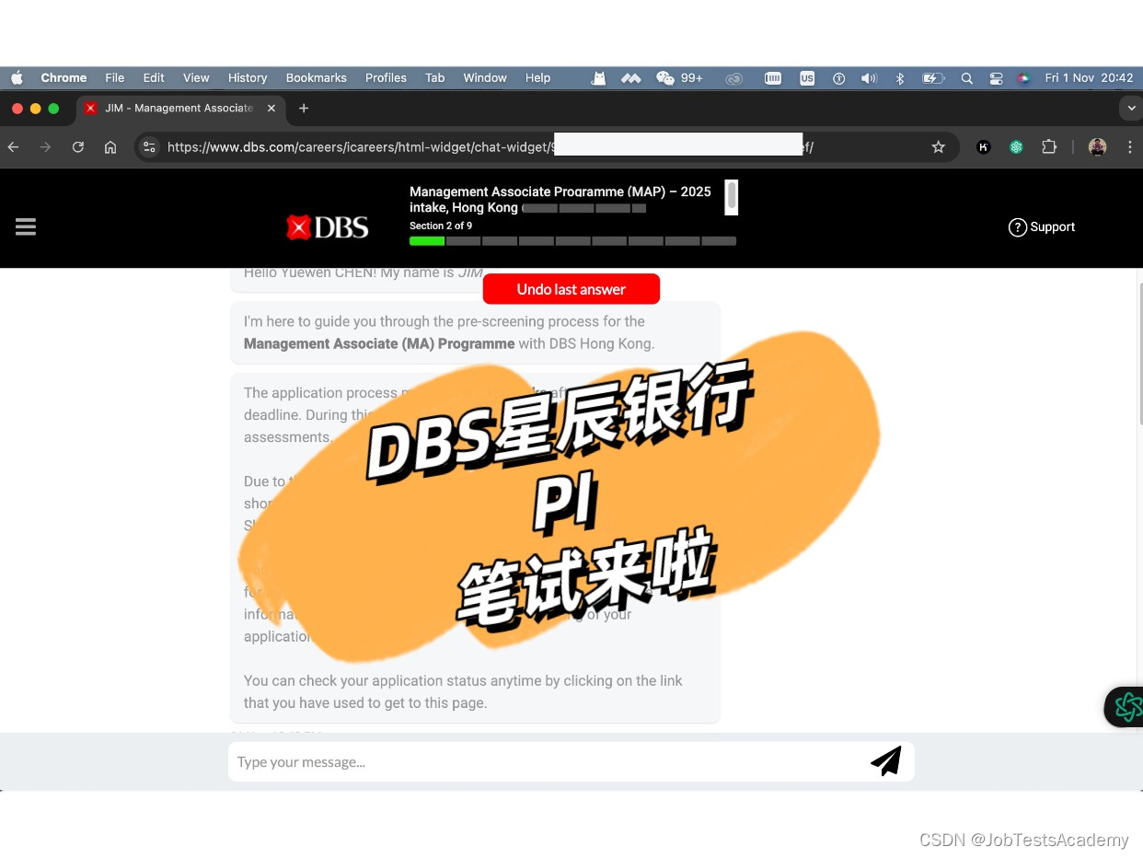The width and height of the screenshot is (1143, 858).
Task: Open the hamburger menu on DBS page
Action: click(26, 226)
